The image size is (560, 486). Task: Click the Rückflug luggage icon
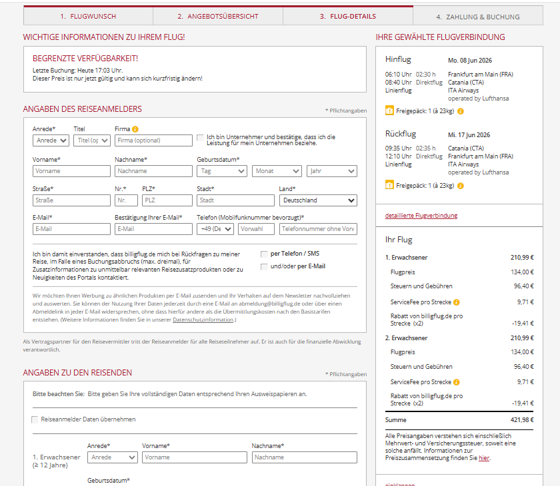pyautogui.click(x=389, y=185)
